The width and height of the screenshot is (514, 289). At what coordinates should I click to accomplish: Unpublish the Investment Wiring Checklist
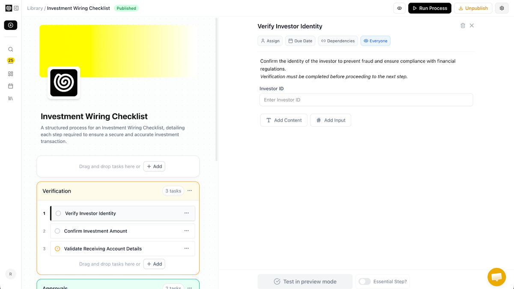[x=473, y=8]
